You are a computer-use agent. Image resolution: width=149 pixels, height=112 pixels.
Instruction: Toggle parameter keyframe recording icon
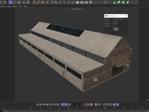tap(114, 105)
